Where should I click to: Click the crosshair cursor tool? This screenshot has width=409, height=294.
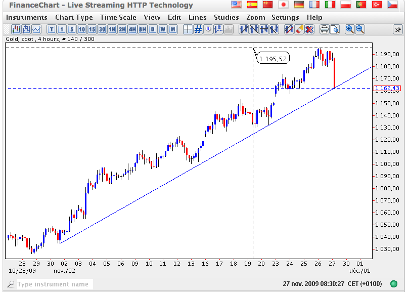pos(188,29)
